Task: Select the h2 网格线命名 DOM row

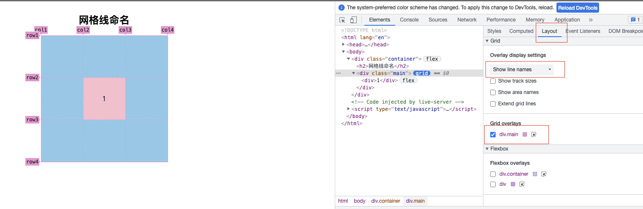Action: 409,66
